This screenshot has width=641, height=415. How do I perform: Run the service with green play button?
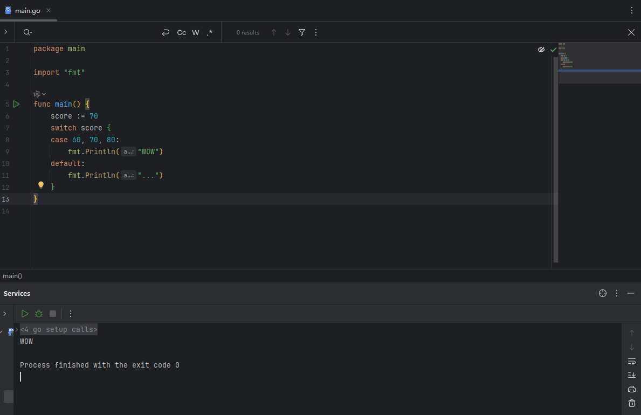[x=25, y=314]
